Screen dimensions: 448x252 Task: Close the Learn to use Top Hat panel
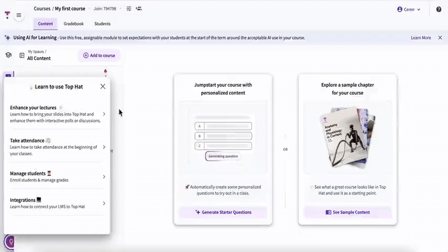point(103,87)
